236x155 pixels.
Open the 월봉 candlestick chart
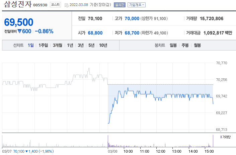[x=197, y=45]
